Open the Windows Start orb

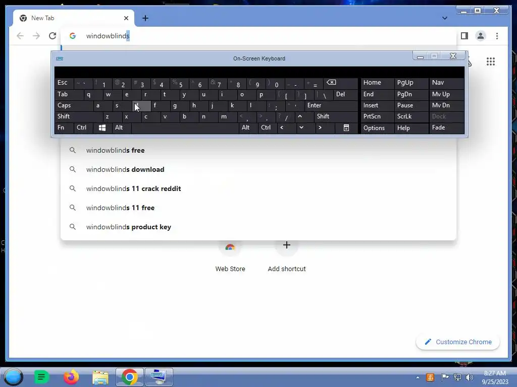click(14, 377)
